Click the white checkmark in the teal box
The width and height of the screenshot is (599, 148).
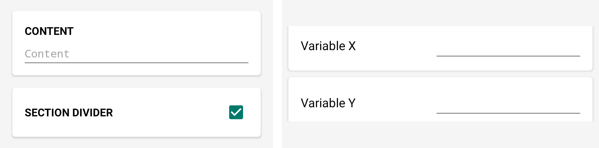(x=236, y=112)
